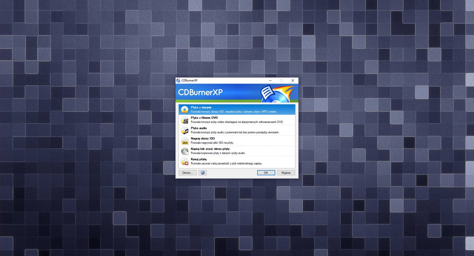Click description about creating ISO images and MP3 discs

point(234,112)
